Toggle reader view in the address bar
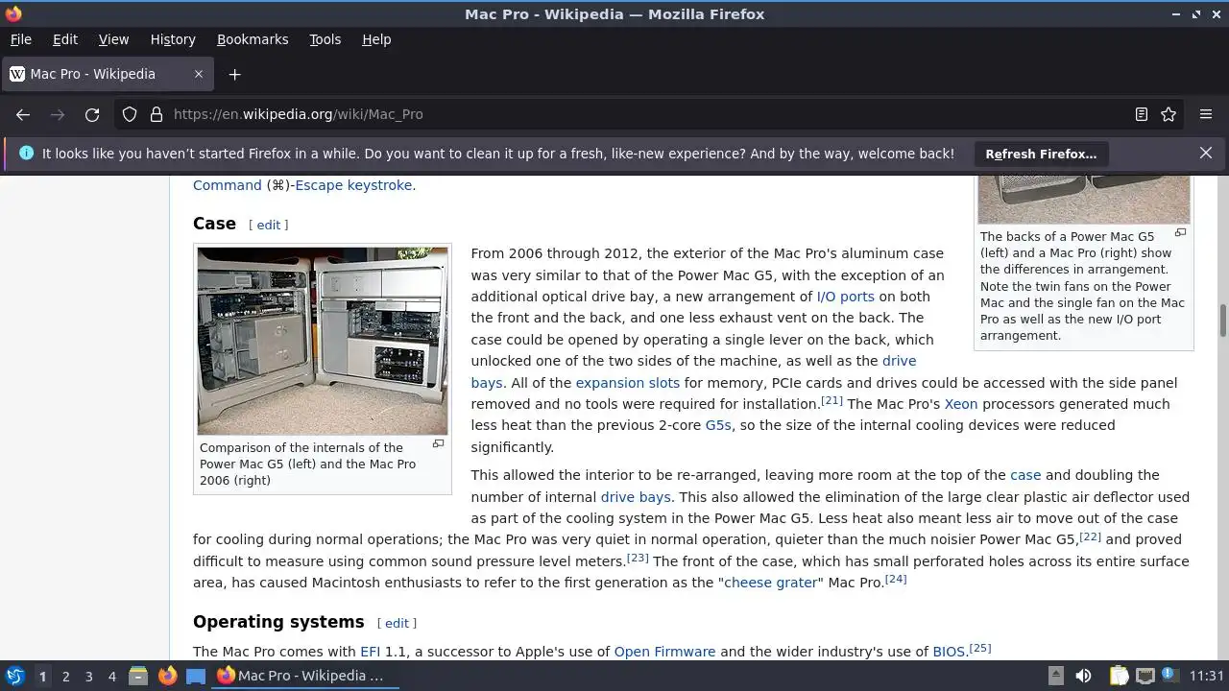The image size is (1229, 691). point(1142,114)
